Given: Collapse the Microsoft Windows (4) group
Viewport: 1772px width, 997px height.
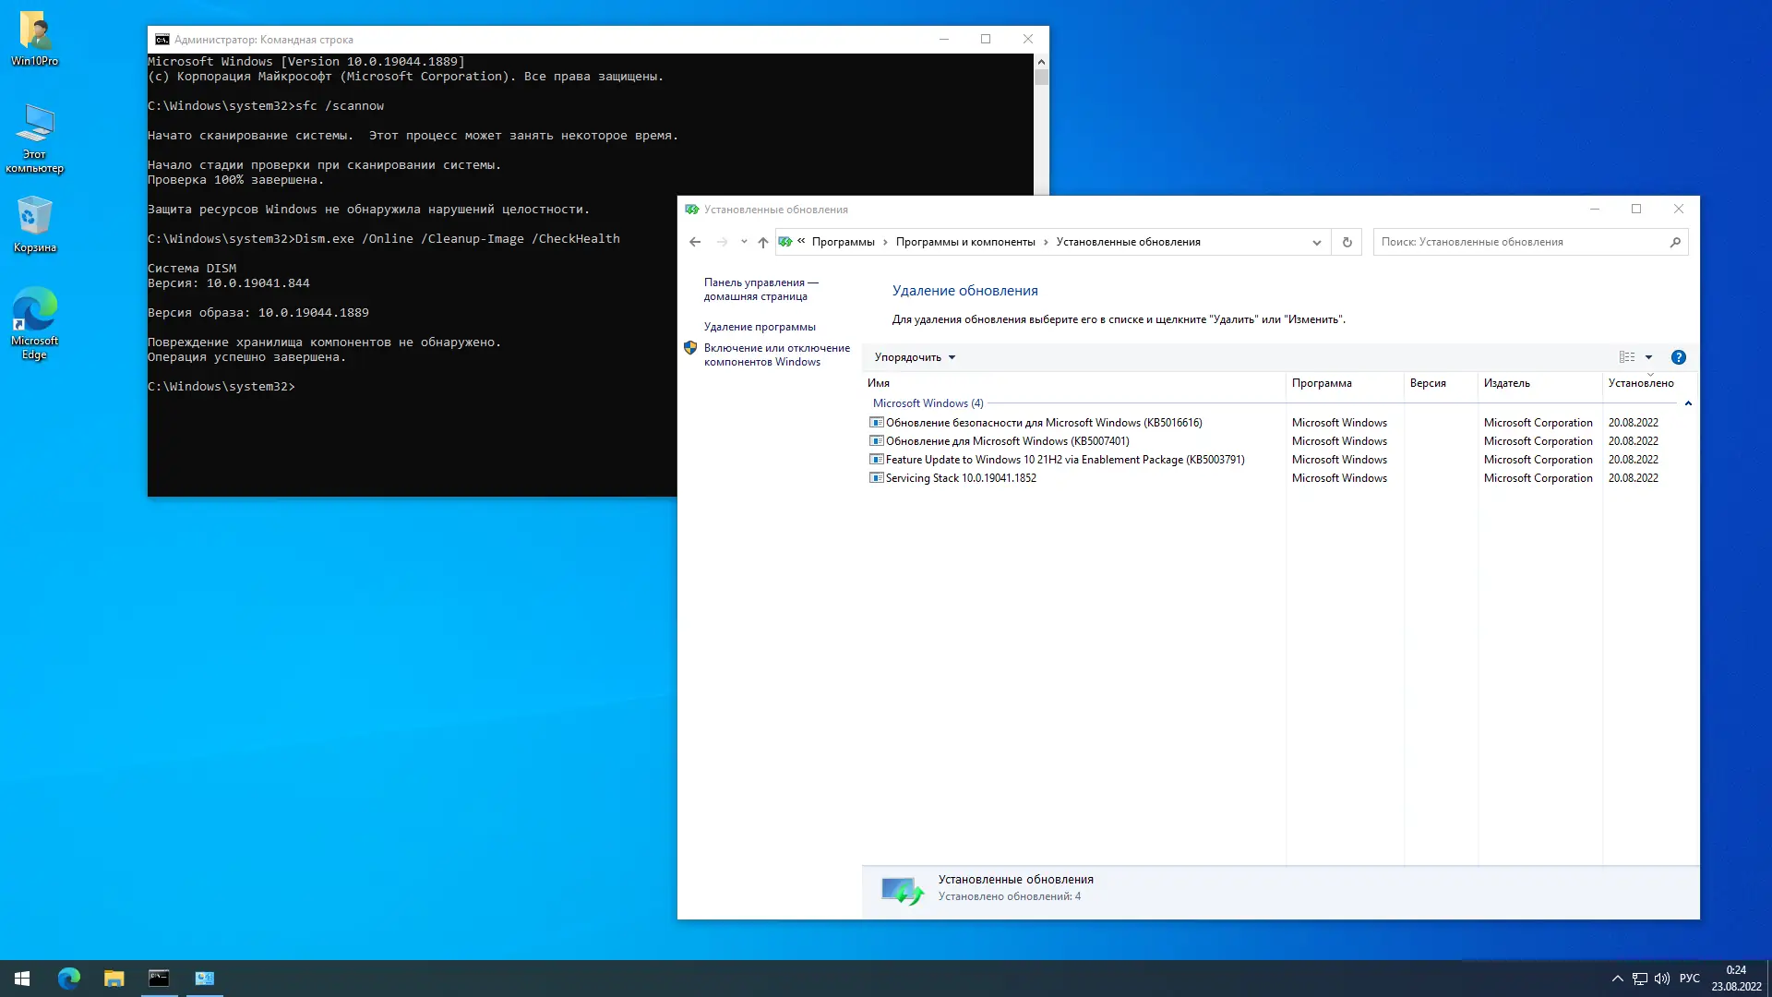Looking at the screenshot, I should (1688, 403).
